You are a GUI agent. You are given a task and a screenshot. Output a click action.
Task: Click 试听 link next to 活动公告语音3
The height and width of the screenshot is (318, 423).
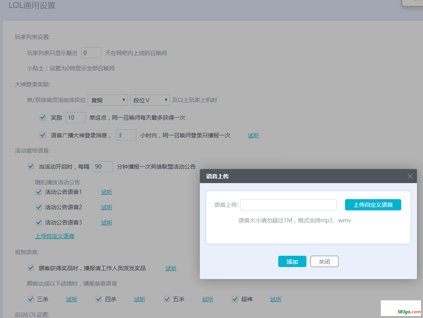(x=107, y=222)
